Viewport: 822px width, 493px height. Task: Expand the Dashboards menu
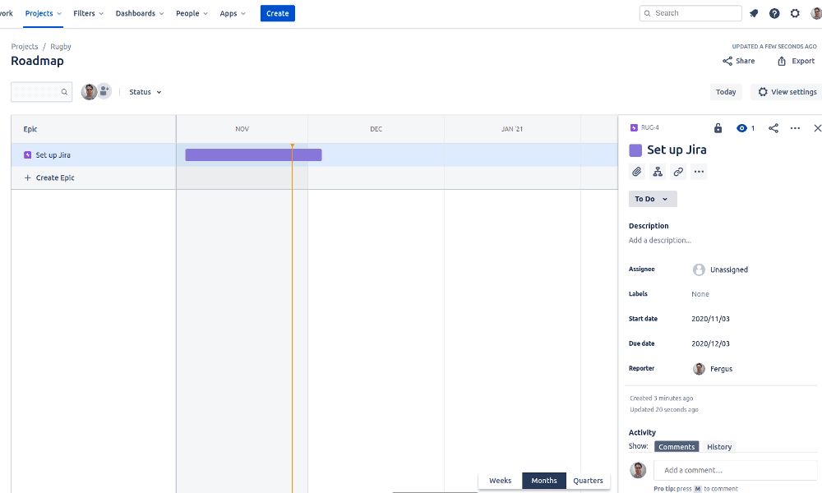point(140,14)
